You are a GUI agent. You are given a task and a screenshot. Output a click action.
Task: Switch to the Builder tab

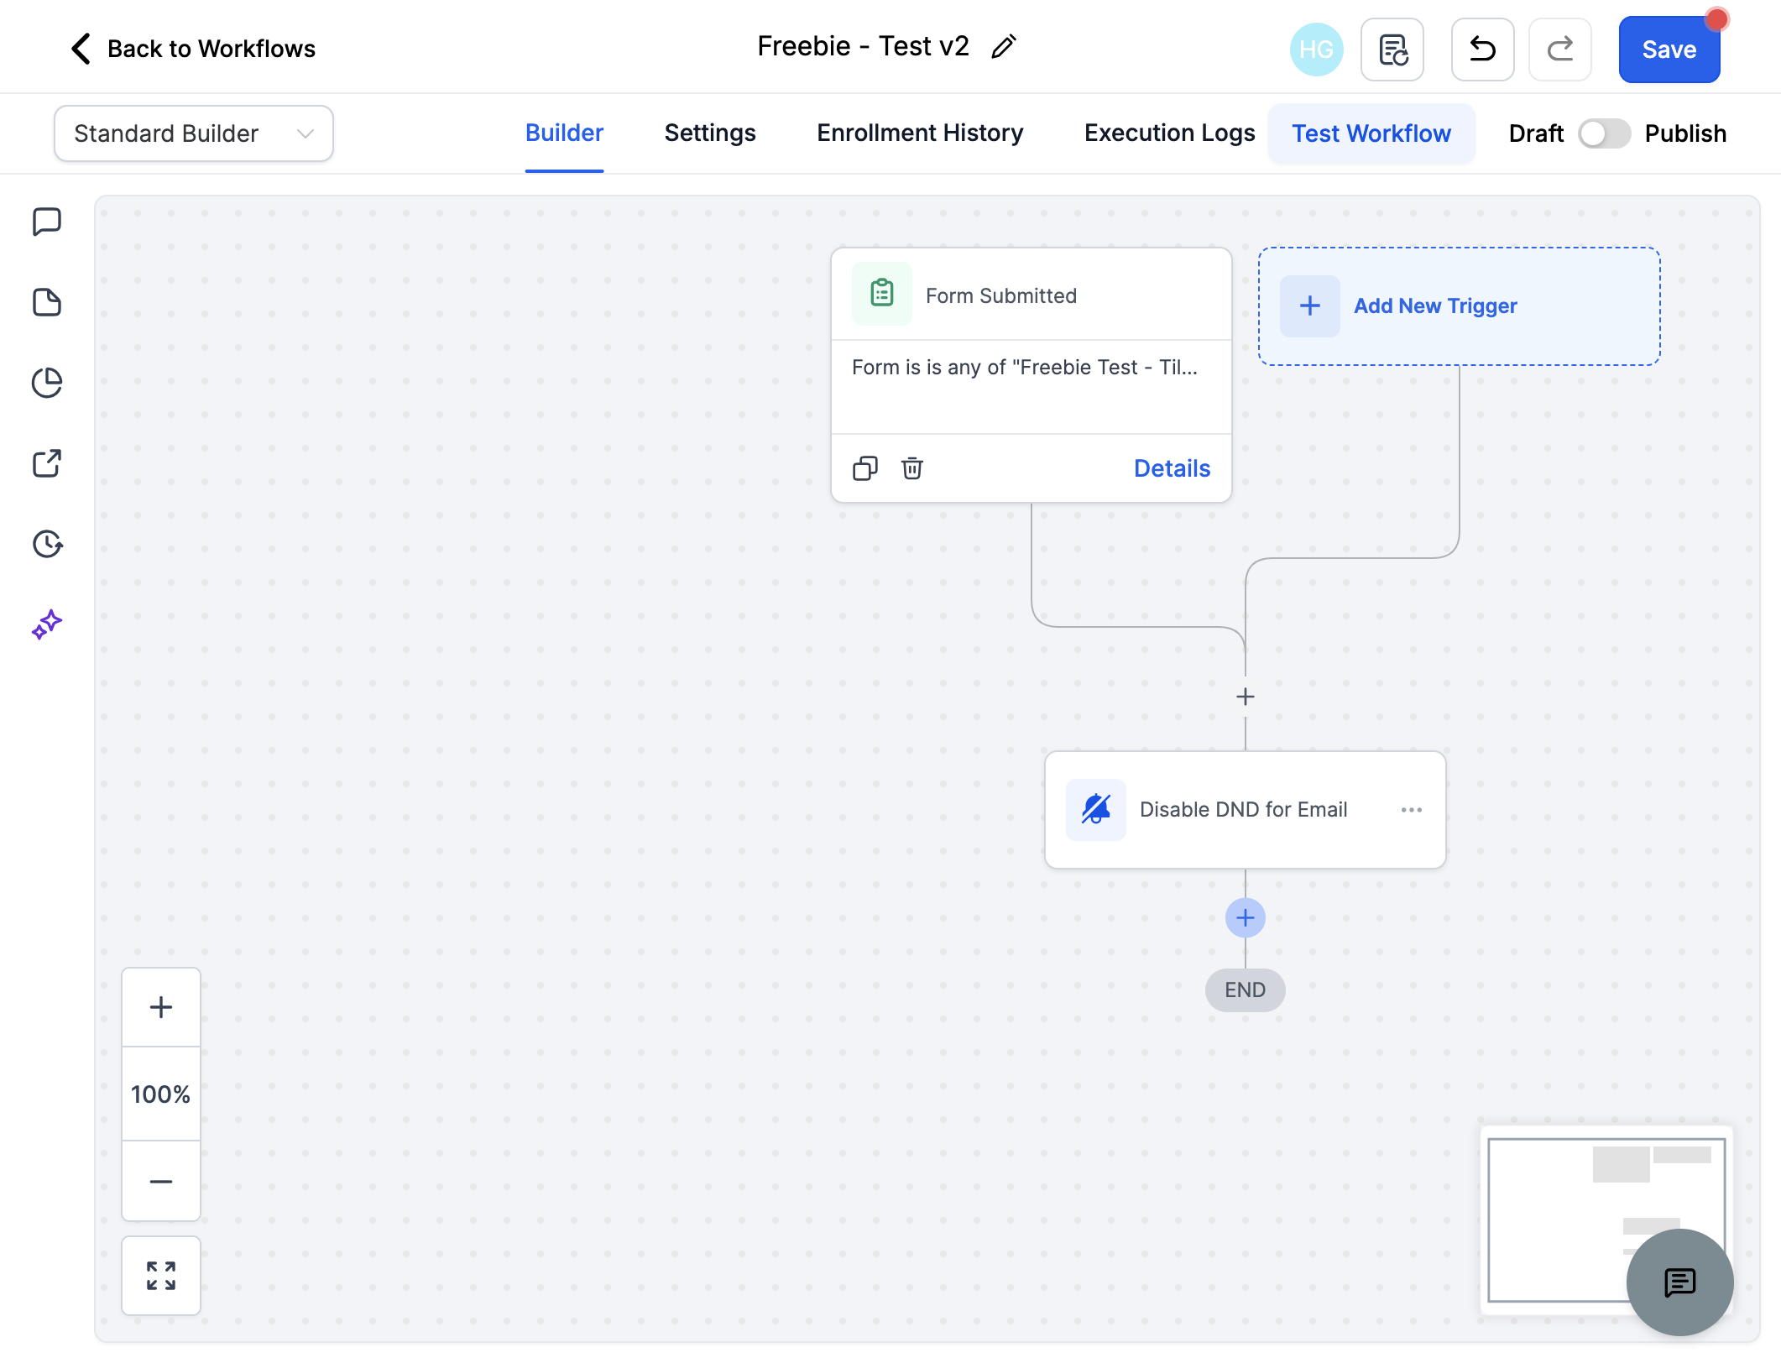coord(564,133)
